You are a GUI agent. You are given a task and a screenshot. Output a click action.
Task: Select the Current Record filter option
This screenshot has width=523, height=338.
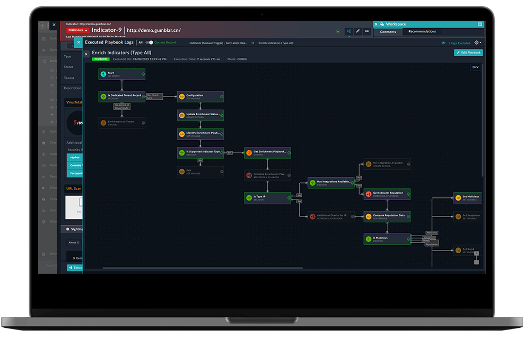[165, 42]
